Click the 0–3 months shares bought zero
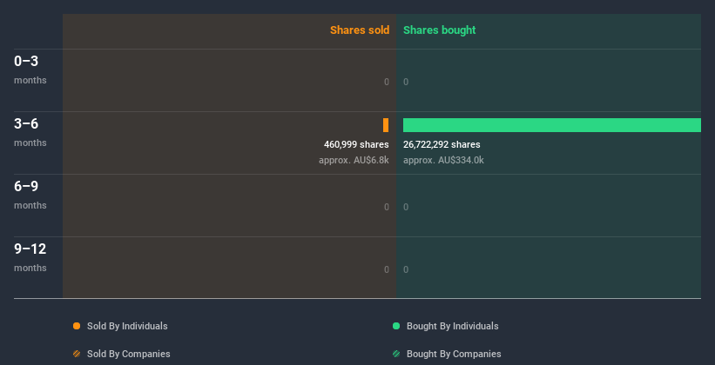The image size is (715, 365). pyautogui.click(x=406, y=82)
